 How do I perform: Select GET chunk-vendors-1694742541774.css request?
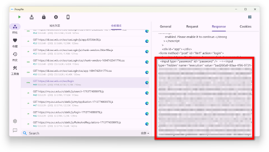click(x=85, y=62)
